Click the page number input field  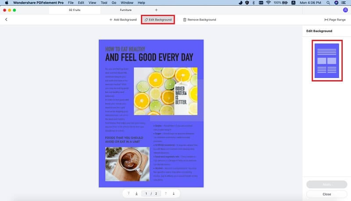[x=146, y=194]
